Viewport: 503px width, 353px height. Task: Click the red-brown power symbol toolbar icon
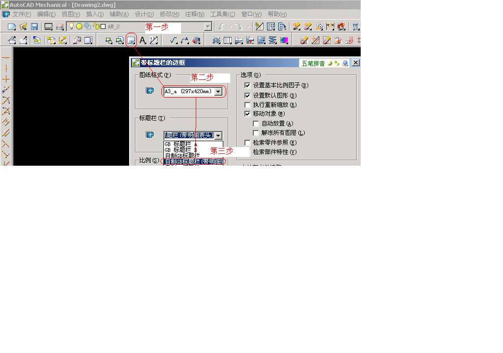[x=342, y=27]
